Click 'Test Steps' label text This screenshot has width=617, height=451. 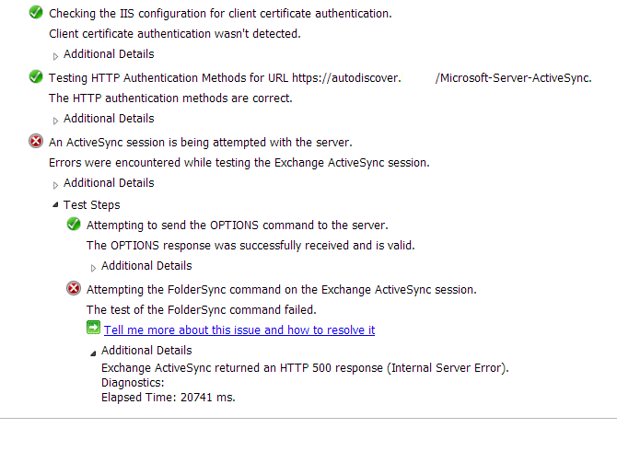pos(92,205)
